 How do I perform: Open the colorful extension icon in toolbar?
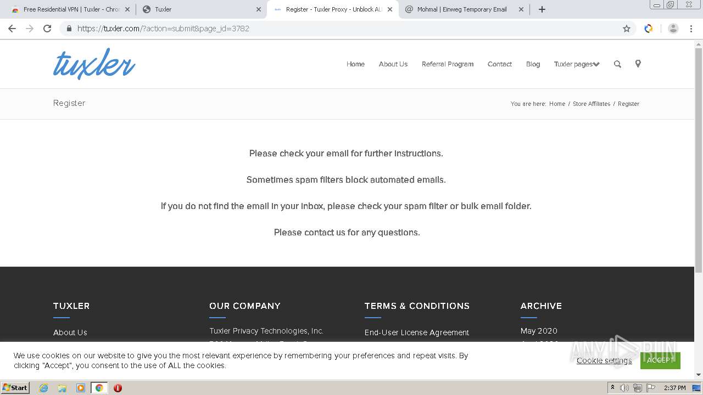649,29
